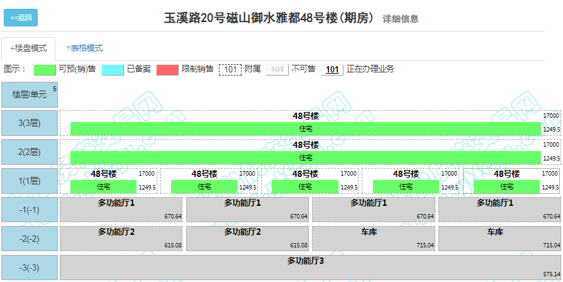Select the 2(2层) floor row header

point(30,152)
